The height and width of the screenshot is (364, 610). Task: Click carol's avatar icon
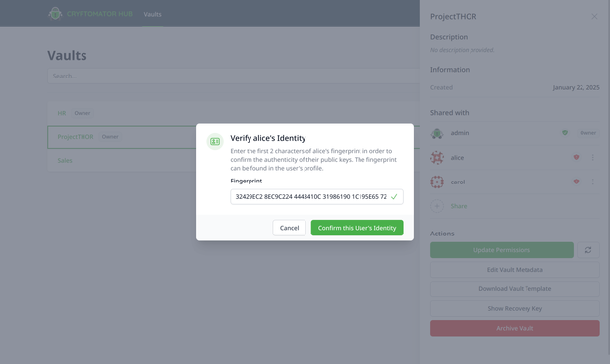(x=437, y=182)
